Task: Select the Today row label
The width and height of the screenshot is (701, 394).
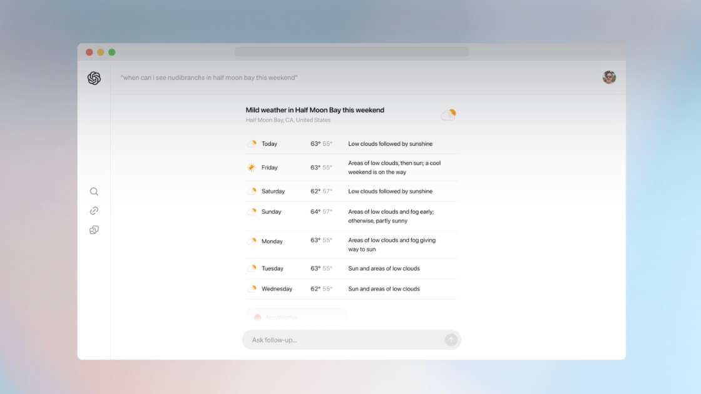Action: [x=269, y=144]
